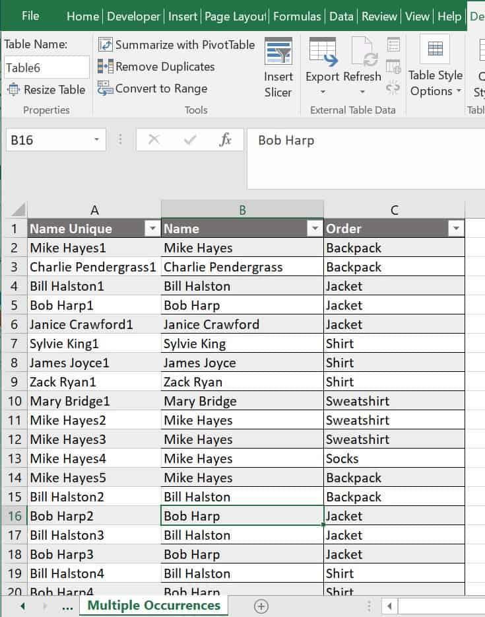This screenshot has height=617, width=485.
Task: Click the Unlink table icon
Action: point(393,87)
